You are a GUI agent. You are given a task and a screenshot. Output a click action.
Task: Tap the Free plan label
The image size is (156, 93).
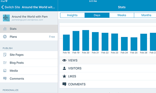point(52,37)
